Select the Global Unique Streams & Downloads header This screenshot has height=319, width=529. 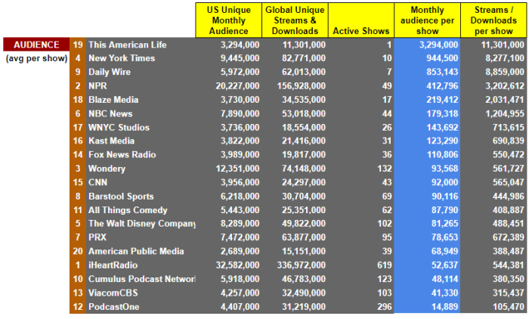click(x=295, y=20)
